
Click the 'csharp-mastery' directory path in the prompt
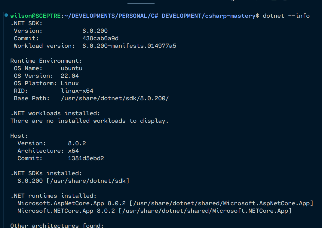pos(230,16)
